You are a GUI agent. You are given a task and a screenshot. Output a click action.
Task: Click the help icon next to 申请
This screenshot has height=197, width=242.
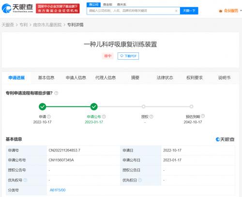click(49, 116)
